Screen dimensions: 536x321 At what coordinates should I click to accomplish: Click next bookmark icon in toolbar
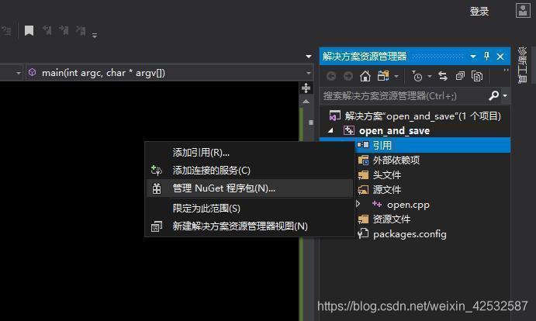tap(64, 31)
